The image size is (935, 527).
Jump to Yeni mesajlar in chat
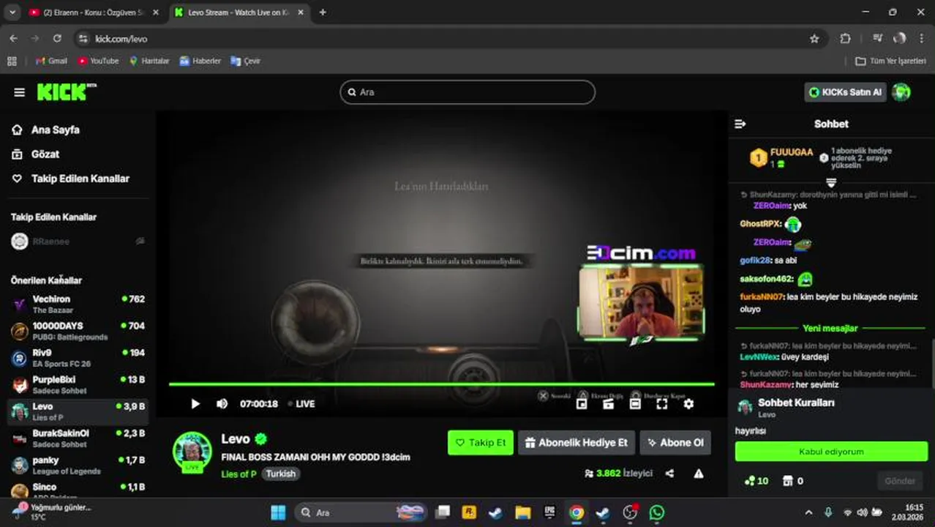point(830,329)
